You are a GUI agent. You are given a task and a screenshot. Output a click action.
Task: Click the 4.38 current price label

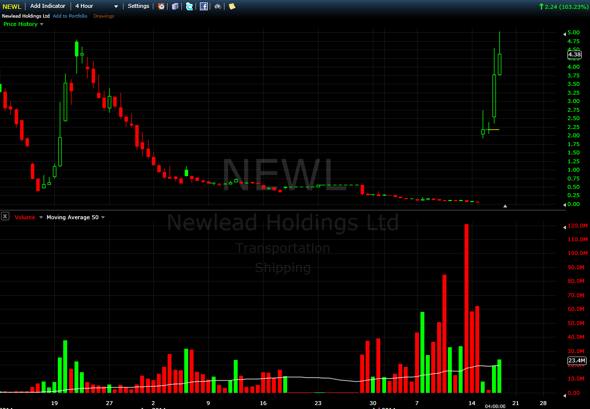pyautogui.click(x=574, y=55)
